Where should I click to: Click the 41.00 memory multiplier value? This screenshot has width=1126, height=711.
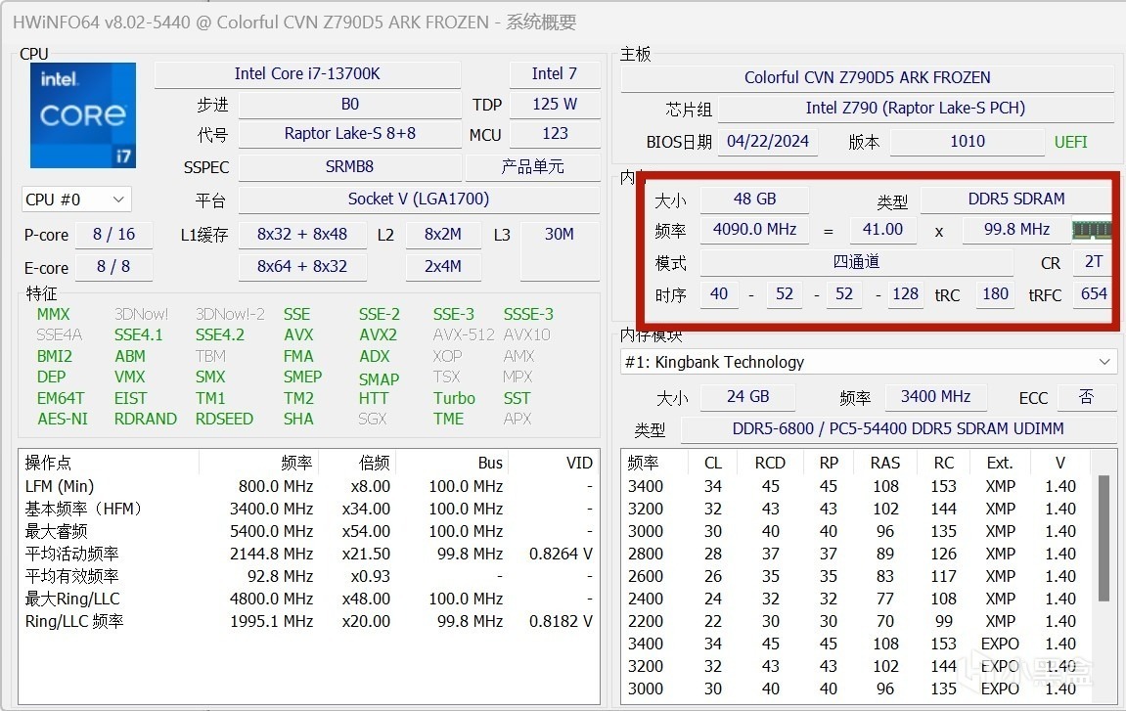point(882,230)
